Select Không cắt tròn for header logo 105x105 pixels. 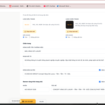(30, 37)
